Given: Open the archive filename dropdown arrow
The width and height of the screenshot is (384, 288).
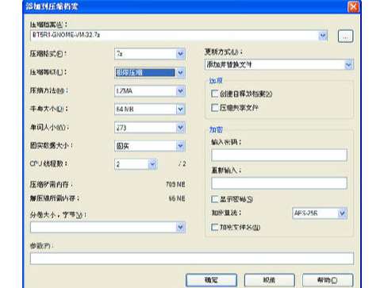Looking at the screenshot, I should (323, 35).
